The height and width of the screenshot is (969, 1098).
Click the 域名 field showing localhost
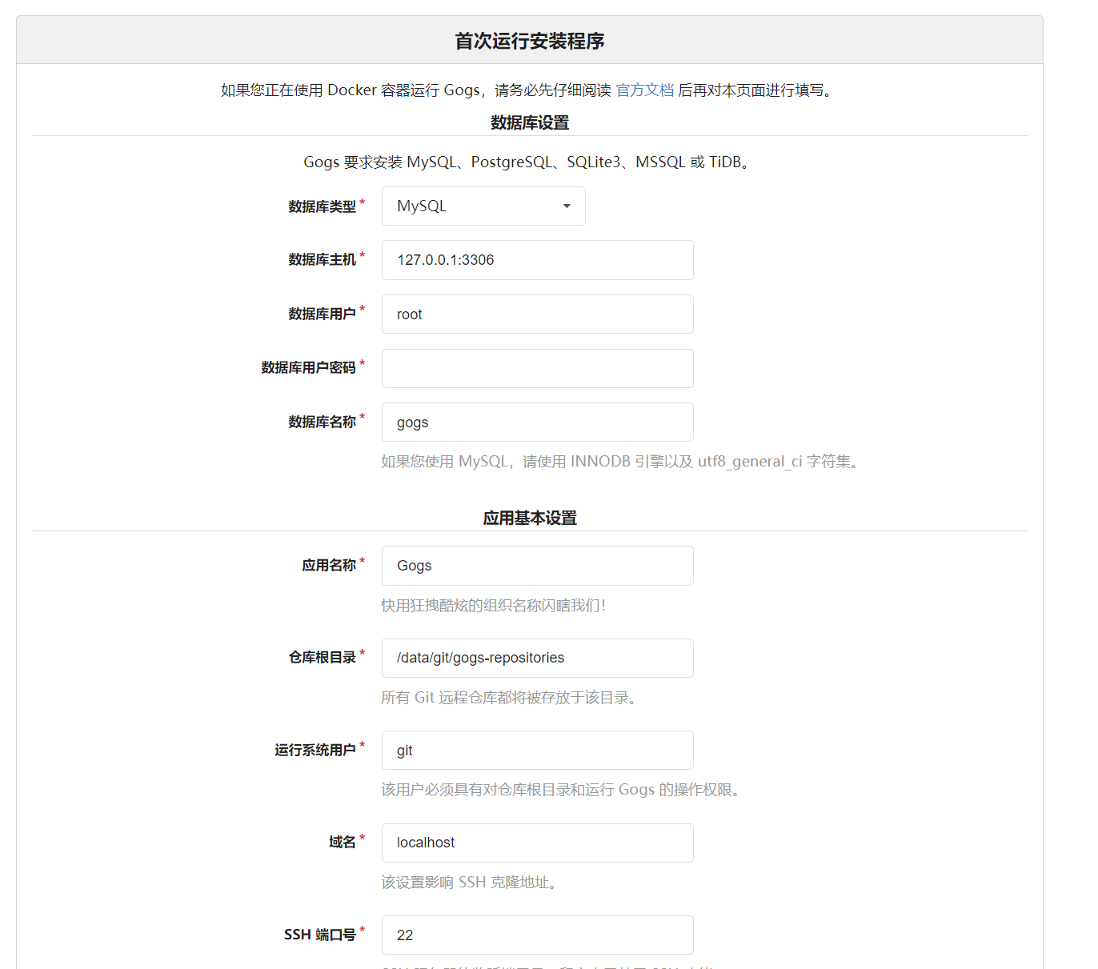(x=537, y=843)
